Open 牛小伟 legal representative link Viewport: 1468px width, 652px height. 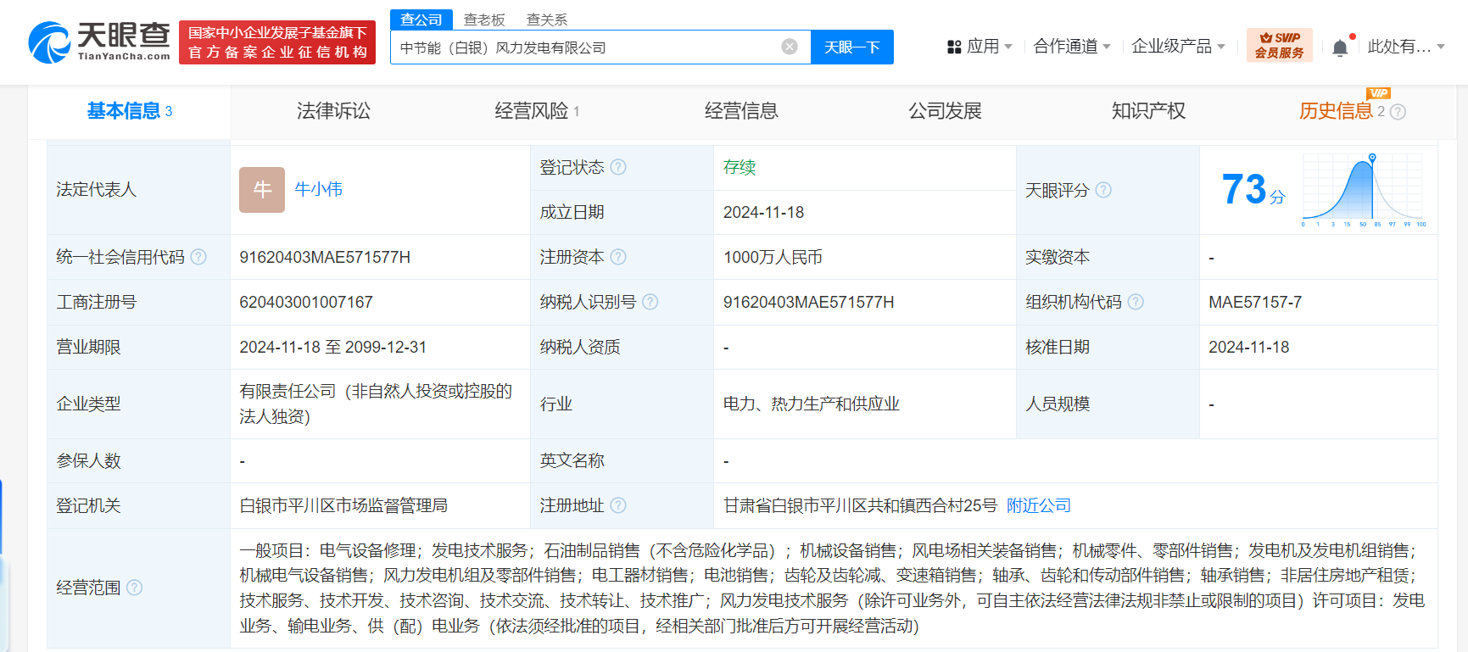tap(318, 189)
